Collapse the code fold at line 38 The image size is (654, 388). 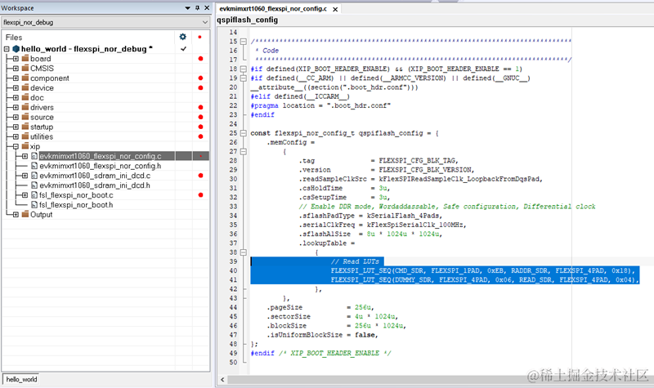(243, 252)
